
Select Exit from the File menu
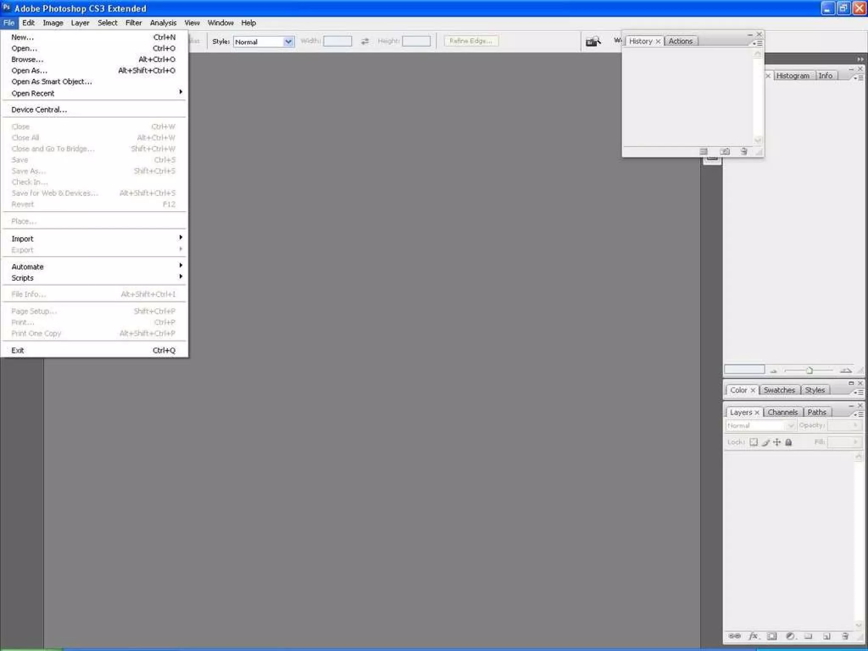pyautogui.click(x=18, y=351)
